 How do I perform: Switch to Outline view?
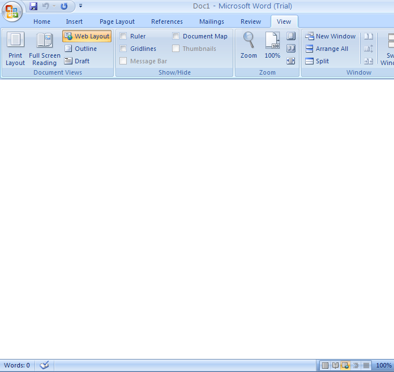[x=80, y=49]
